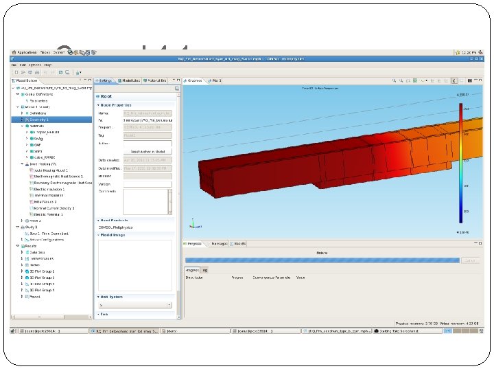Open the Help menu
494x371 pixels.
48,65
